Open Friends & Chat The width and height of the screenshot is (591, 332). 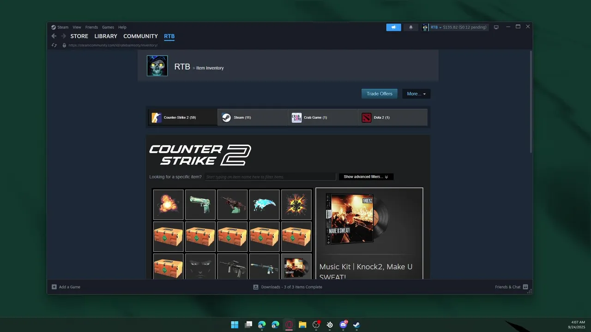pyautogui.click(x=512, y=287)
